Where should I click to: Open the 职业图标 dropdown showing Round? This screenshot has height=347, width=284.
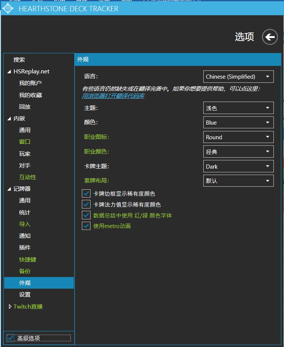[238, 137]
